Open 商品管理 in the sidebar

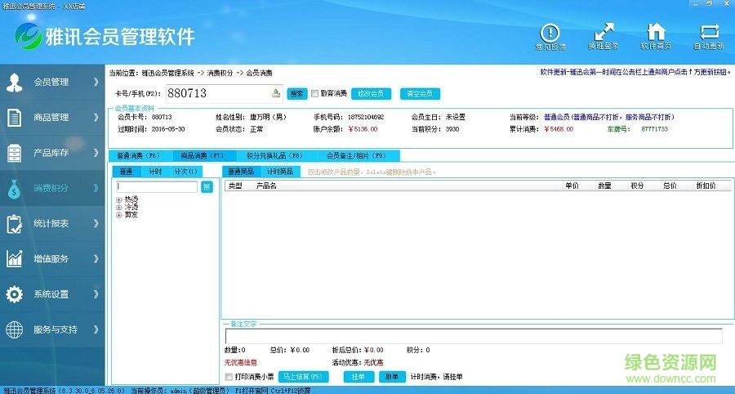point(53,118)
